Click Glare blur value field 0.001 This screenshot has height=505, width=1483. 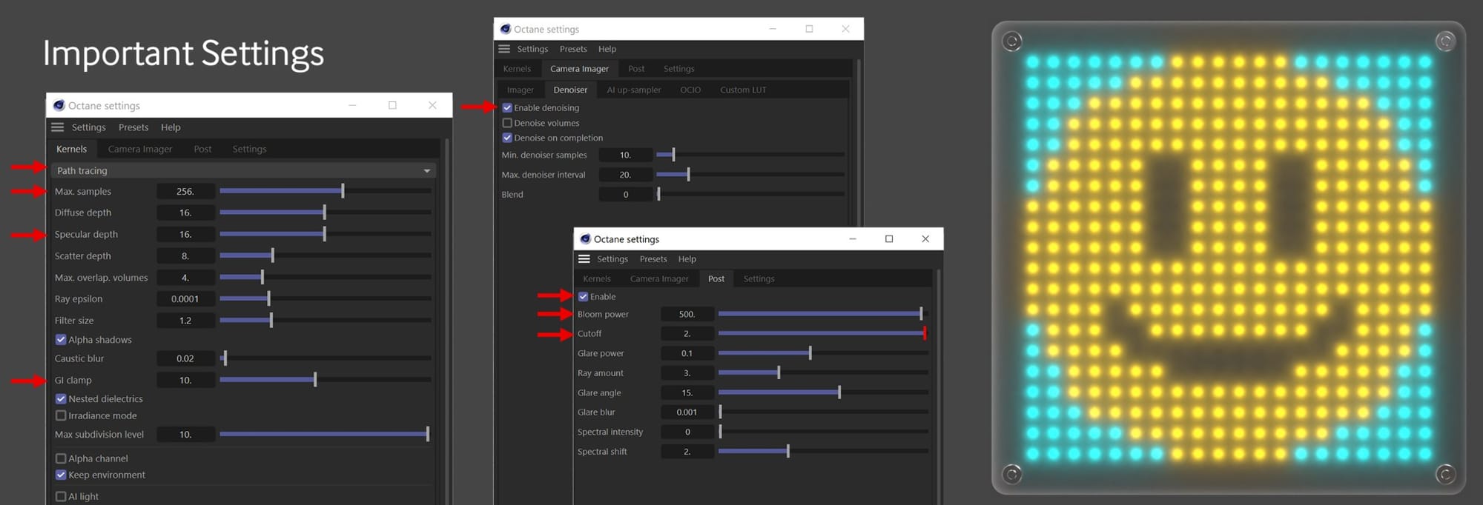687,412
